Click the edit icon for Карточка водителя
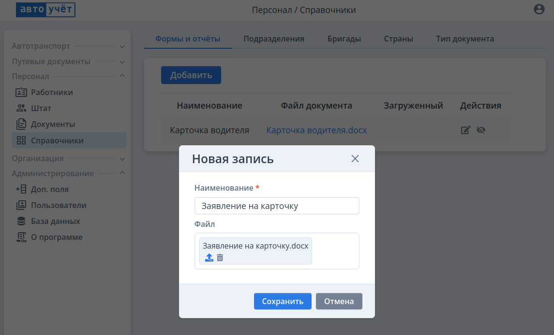Image resolution: width=554 pixels, height=335 pixels. tap(465, 130)
